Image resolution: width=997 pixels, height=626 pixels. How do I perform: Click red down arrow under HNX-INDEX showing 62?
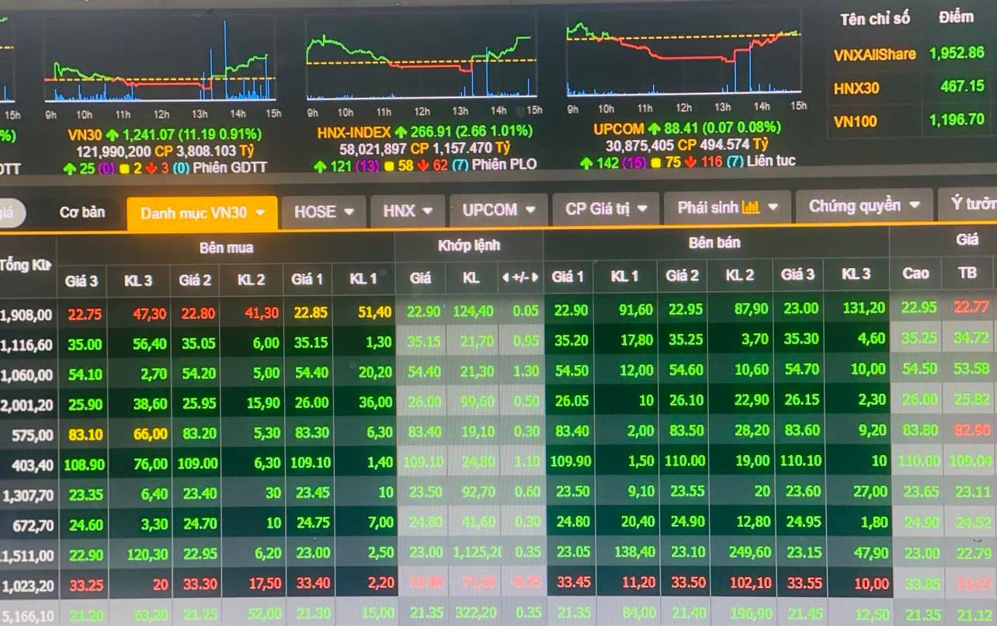point(423,165)
